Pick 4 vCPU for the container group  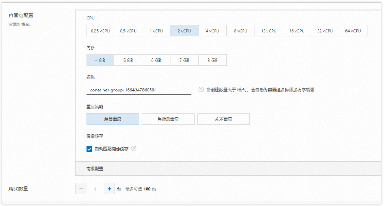click(213, 31)
